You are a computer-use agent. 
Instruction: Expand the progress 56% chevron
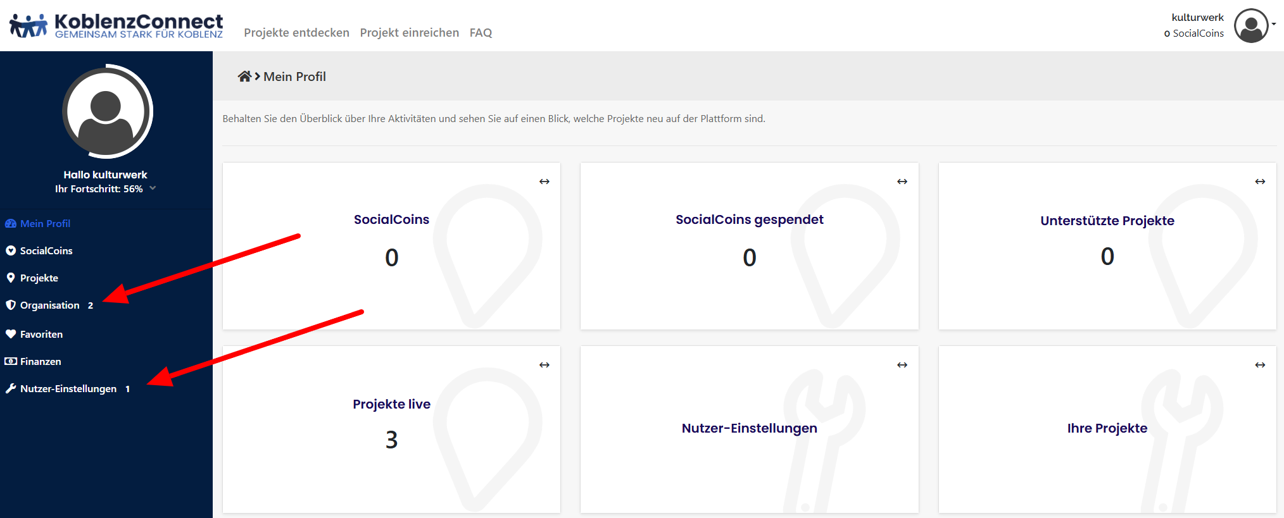[x=153, y=188]
